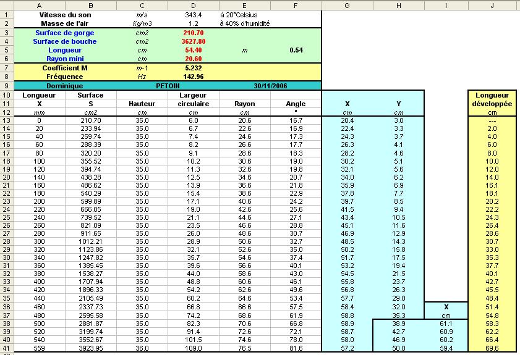Select surface value 233.94

coord(91,128)
